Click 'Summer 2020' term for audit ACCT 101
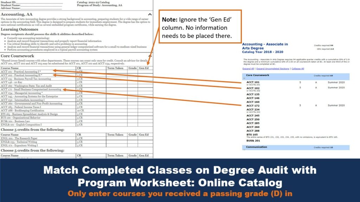The image size is (360, 202). (x=336, y=82)
